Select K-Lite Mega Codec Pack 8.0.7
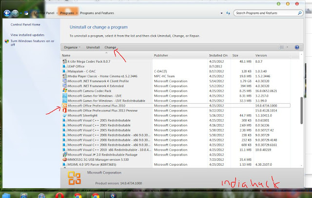 click(89, 61)
